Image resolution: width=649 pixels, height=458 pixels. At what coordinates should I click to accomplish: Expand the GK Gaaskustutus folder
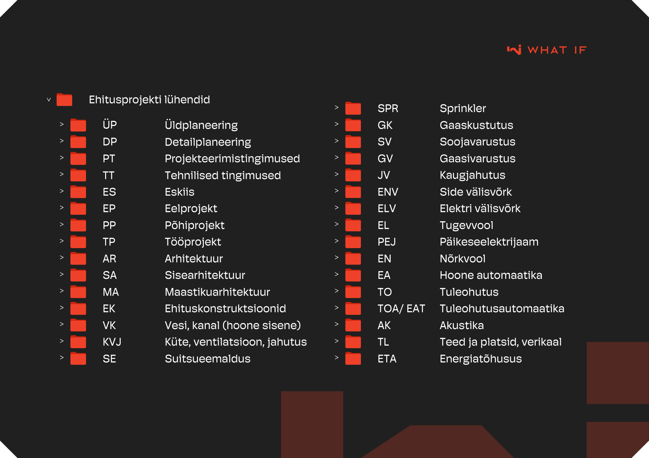click(x=337, y=124)
